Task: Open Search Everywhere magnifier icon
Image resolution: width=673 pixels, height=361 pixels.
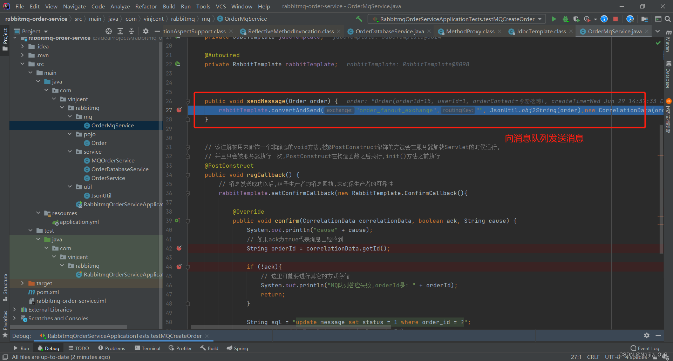Action: tap(667, 19)
